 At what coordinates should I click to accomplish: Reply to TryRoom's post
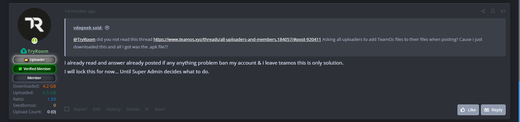493,110
